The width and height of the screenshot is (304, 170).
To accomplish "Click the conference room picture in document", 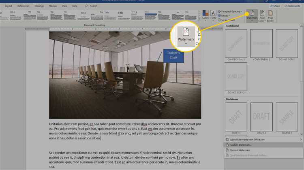I will click(125, 75).
